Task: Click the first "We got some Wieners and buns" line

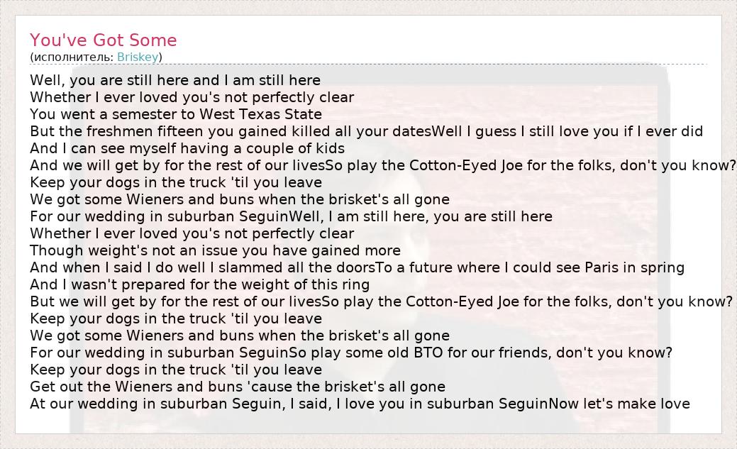Action: pos(240,199)
